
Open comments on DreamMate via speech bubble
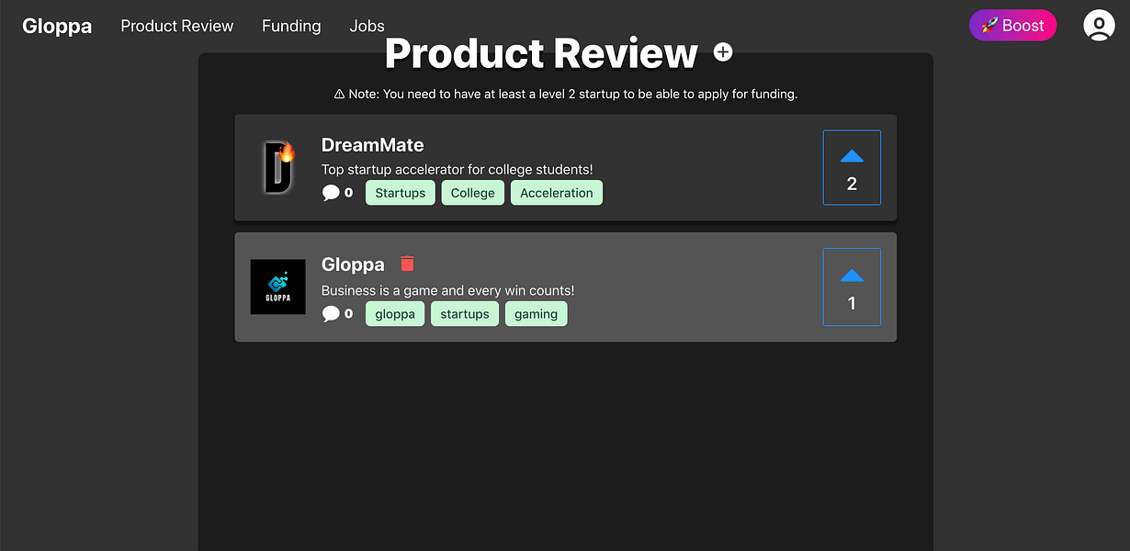[330, 192]
